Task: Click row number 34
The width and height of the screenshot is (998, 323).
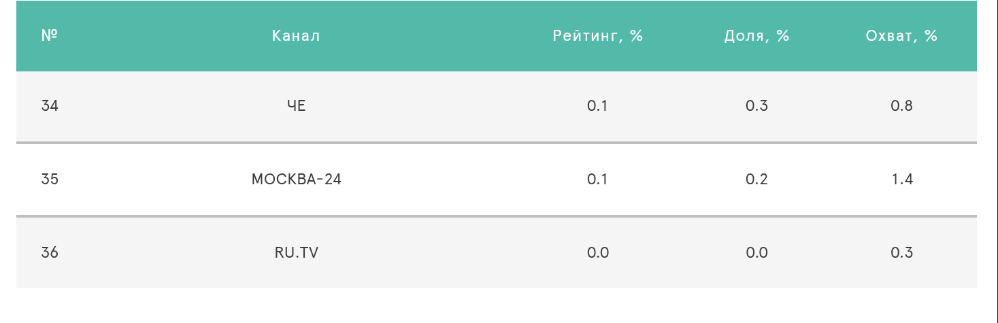Action: [x=50, y=106]
